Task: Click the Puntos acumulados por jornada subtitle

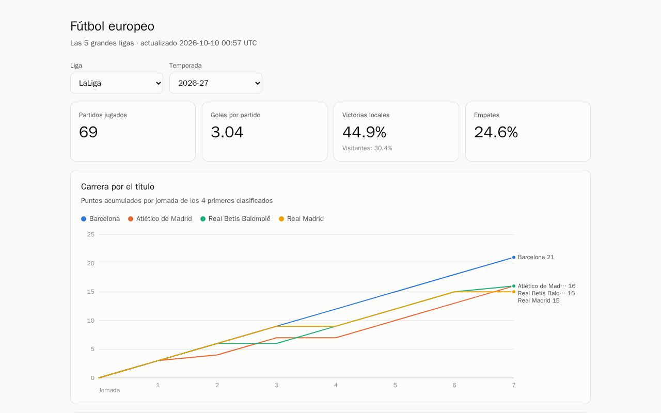Action: point(177,201)
